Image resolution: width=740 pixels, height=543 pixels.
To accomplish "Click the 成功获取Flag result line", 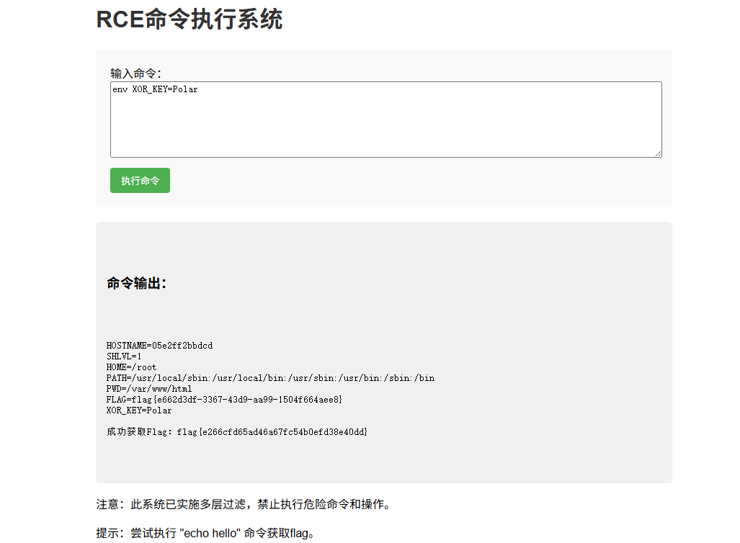I will tap(237, 432).
